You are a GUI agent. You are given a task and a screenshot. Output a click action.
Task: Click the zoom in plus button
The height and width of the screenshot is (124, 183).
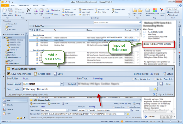(178, 121)
